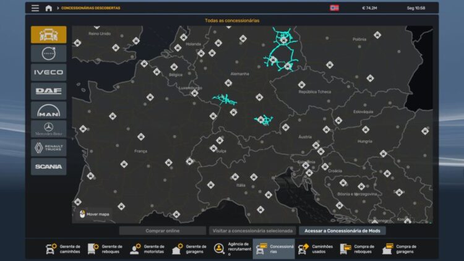Image resolution: width=464 pixels, height=261 pixels.
Task: Click Visitar a concessionária selecionada button
Action: point(252,231)
